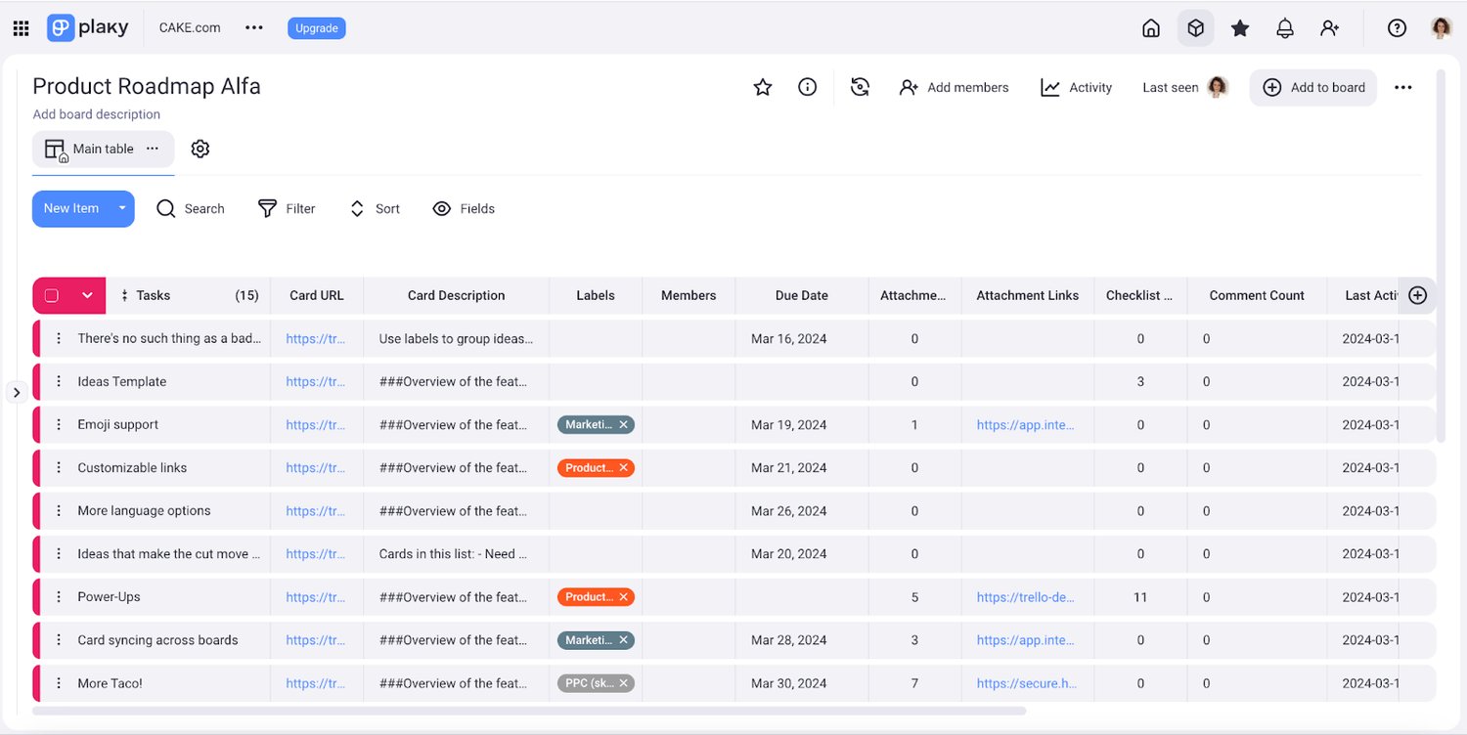Image resolution: width=1467 pixels, height=735 pixels.
Task: Open the board info icon
Action: click(808, 87)
